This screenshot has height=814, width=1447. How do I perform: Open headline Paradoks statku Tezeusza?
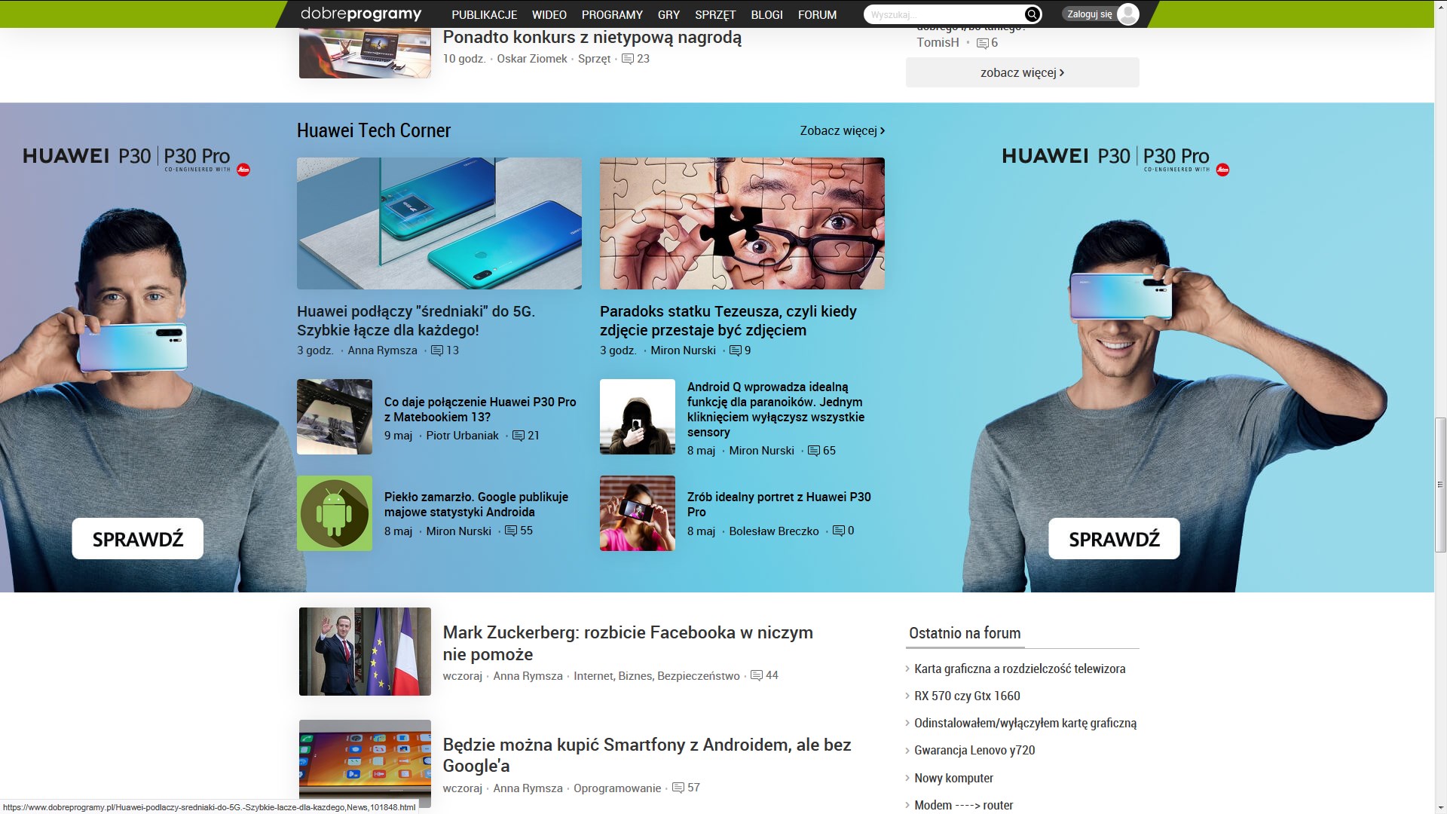click(x=728, y=320)
